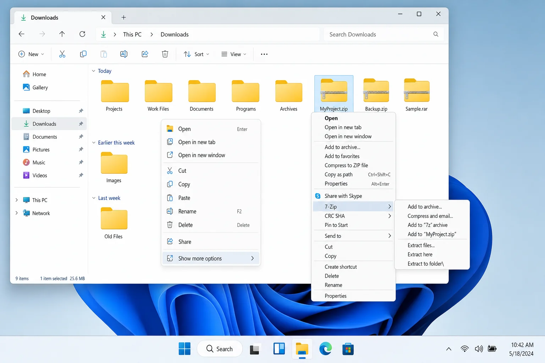This screenshot has width=545, height=363.
Task: Show hidden system tray icons chevron
Action: 449,349
